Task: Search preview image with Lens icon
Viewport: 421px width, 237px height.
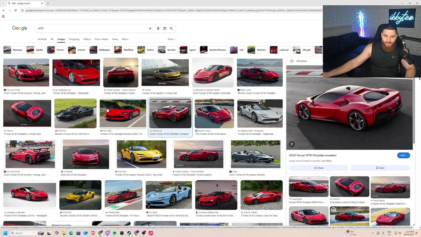Action: (x=292, y=144)
